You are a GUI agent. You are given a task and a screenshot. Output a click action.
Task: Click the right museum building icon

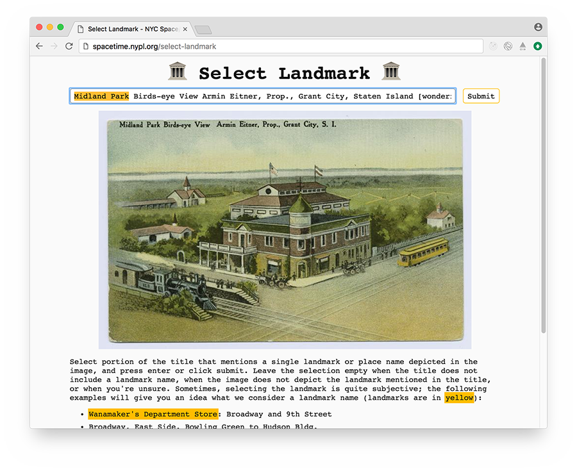pos(391,71)
